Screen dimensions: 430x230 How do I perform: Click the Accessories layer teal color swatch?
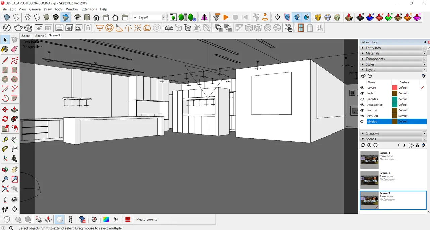[x=395, y=105]
